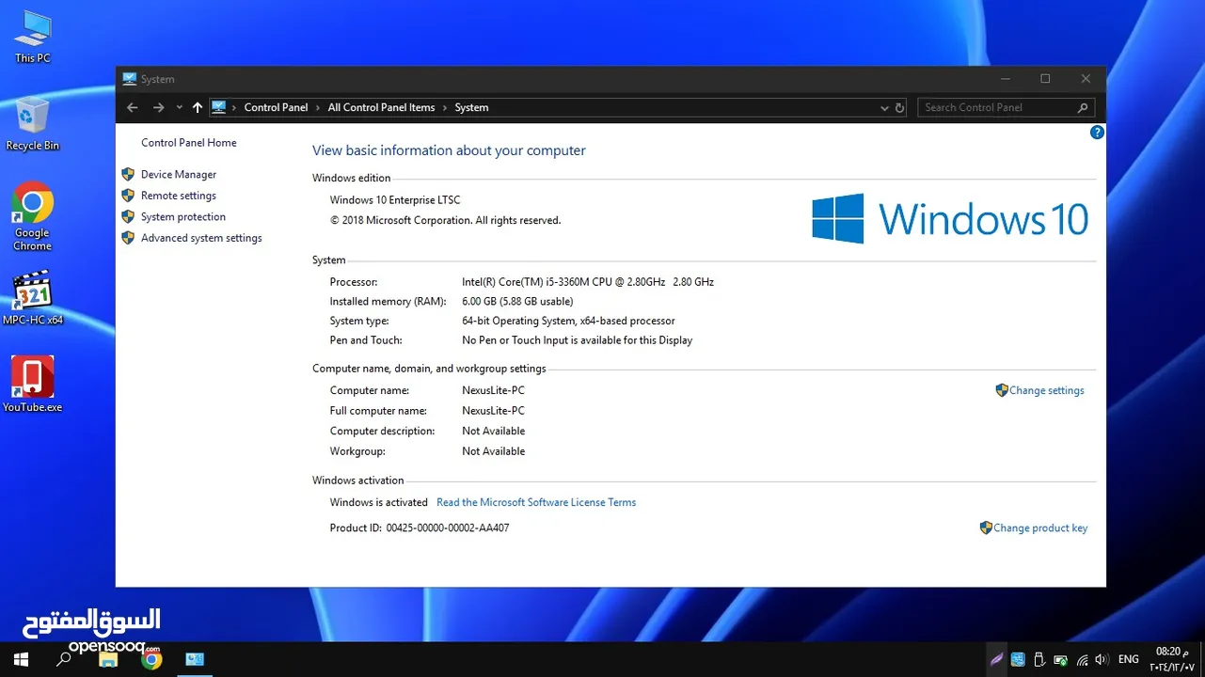Click the 6.00 GB installed memory value

coord(517,301)
